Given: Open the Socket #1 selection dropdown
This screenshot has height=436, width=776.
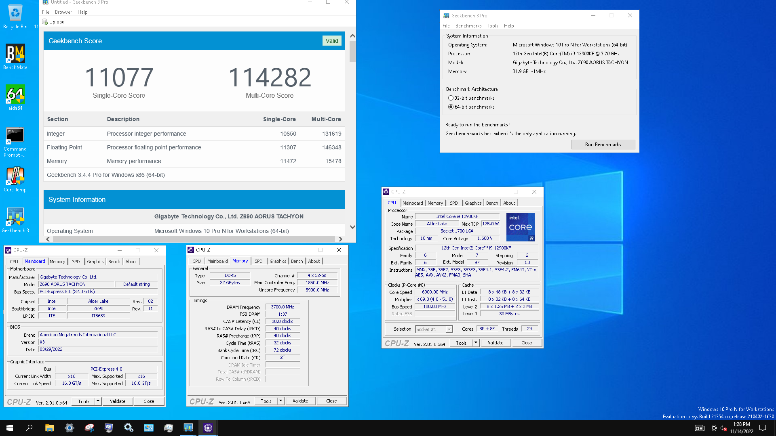Looking at the screenshot, I should 434,329.
